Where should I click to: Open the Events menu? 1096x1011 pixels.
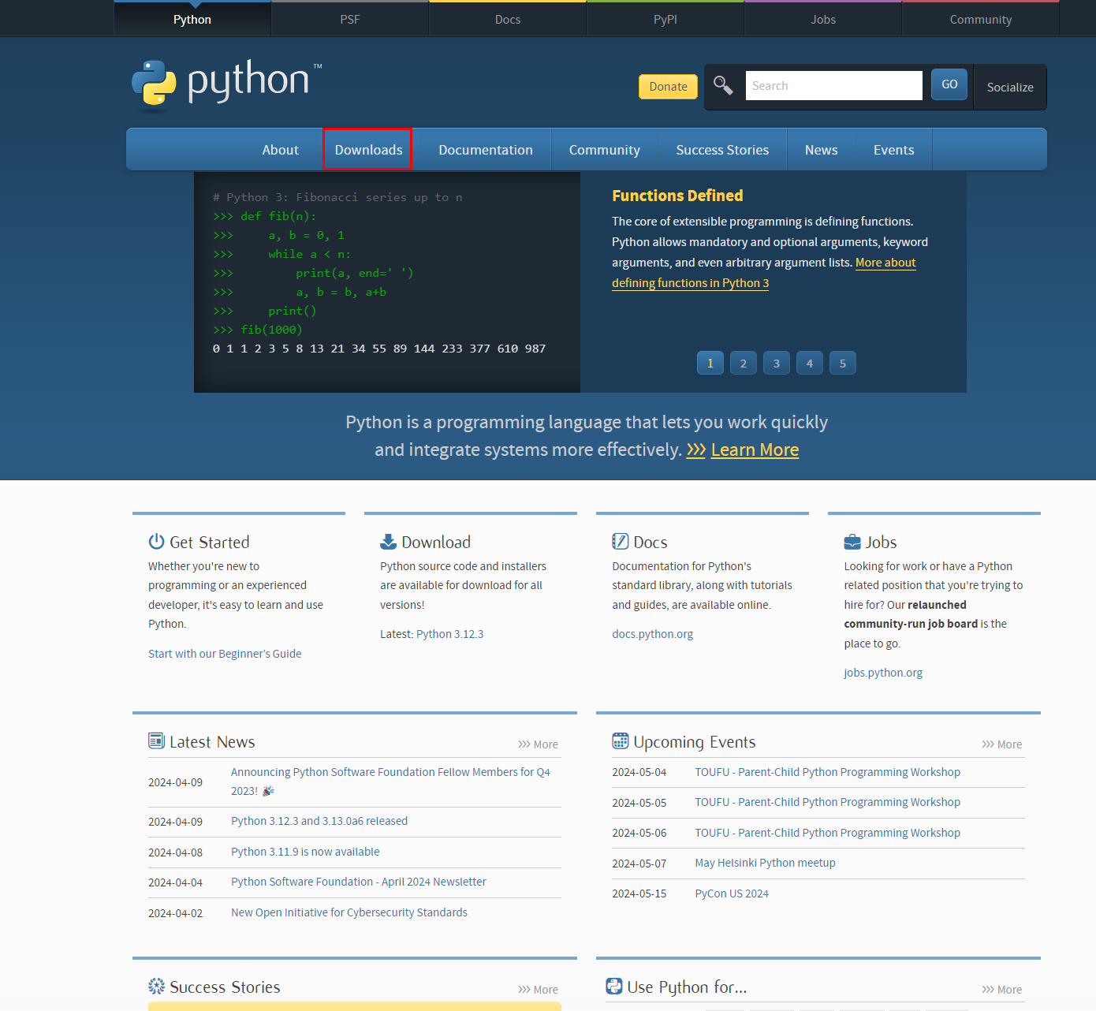[894, 150]
